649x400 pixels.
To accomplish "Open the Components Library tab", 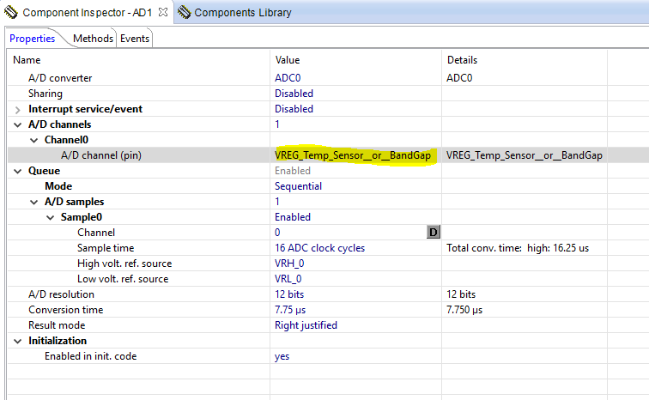I will 242,13.
